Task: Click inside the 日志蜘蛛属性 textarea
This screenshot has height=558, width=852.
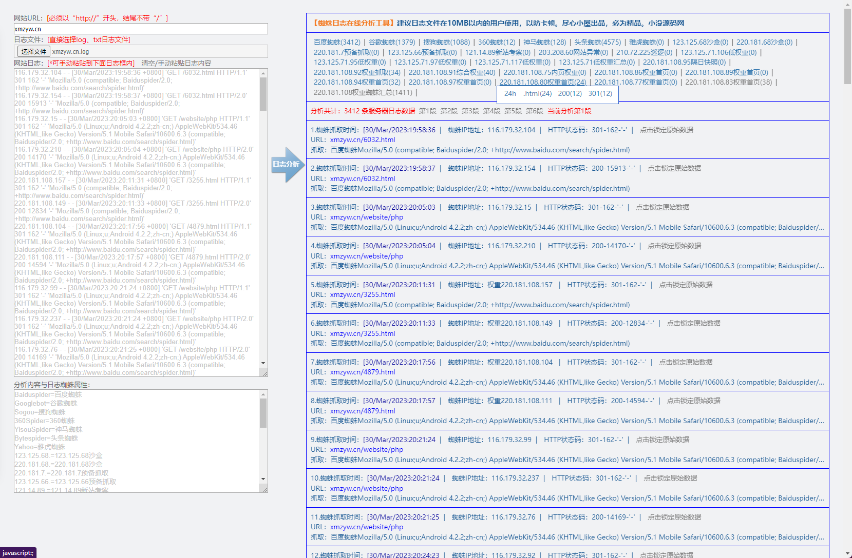Action: click(x=137, y=441)
